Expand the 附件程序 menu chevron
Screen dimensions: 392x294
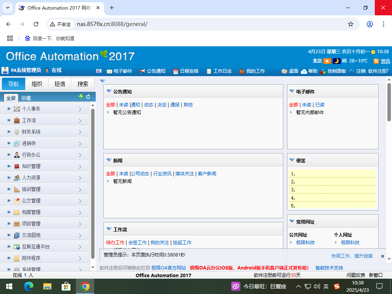(80, 259)
